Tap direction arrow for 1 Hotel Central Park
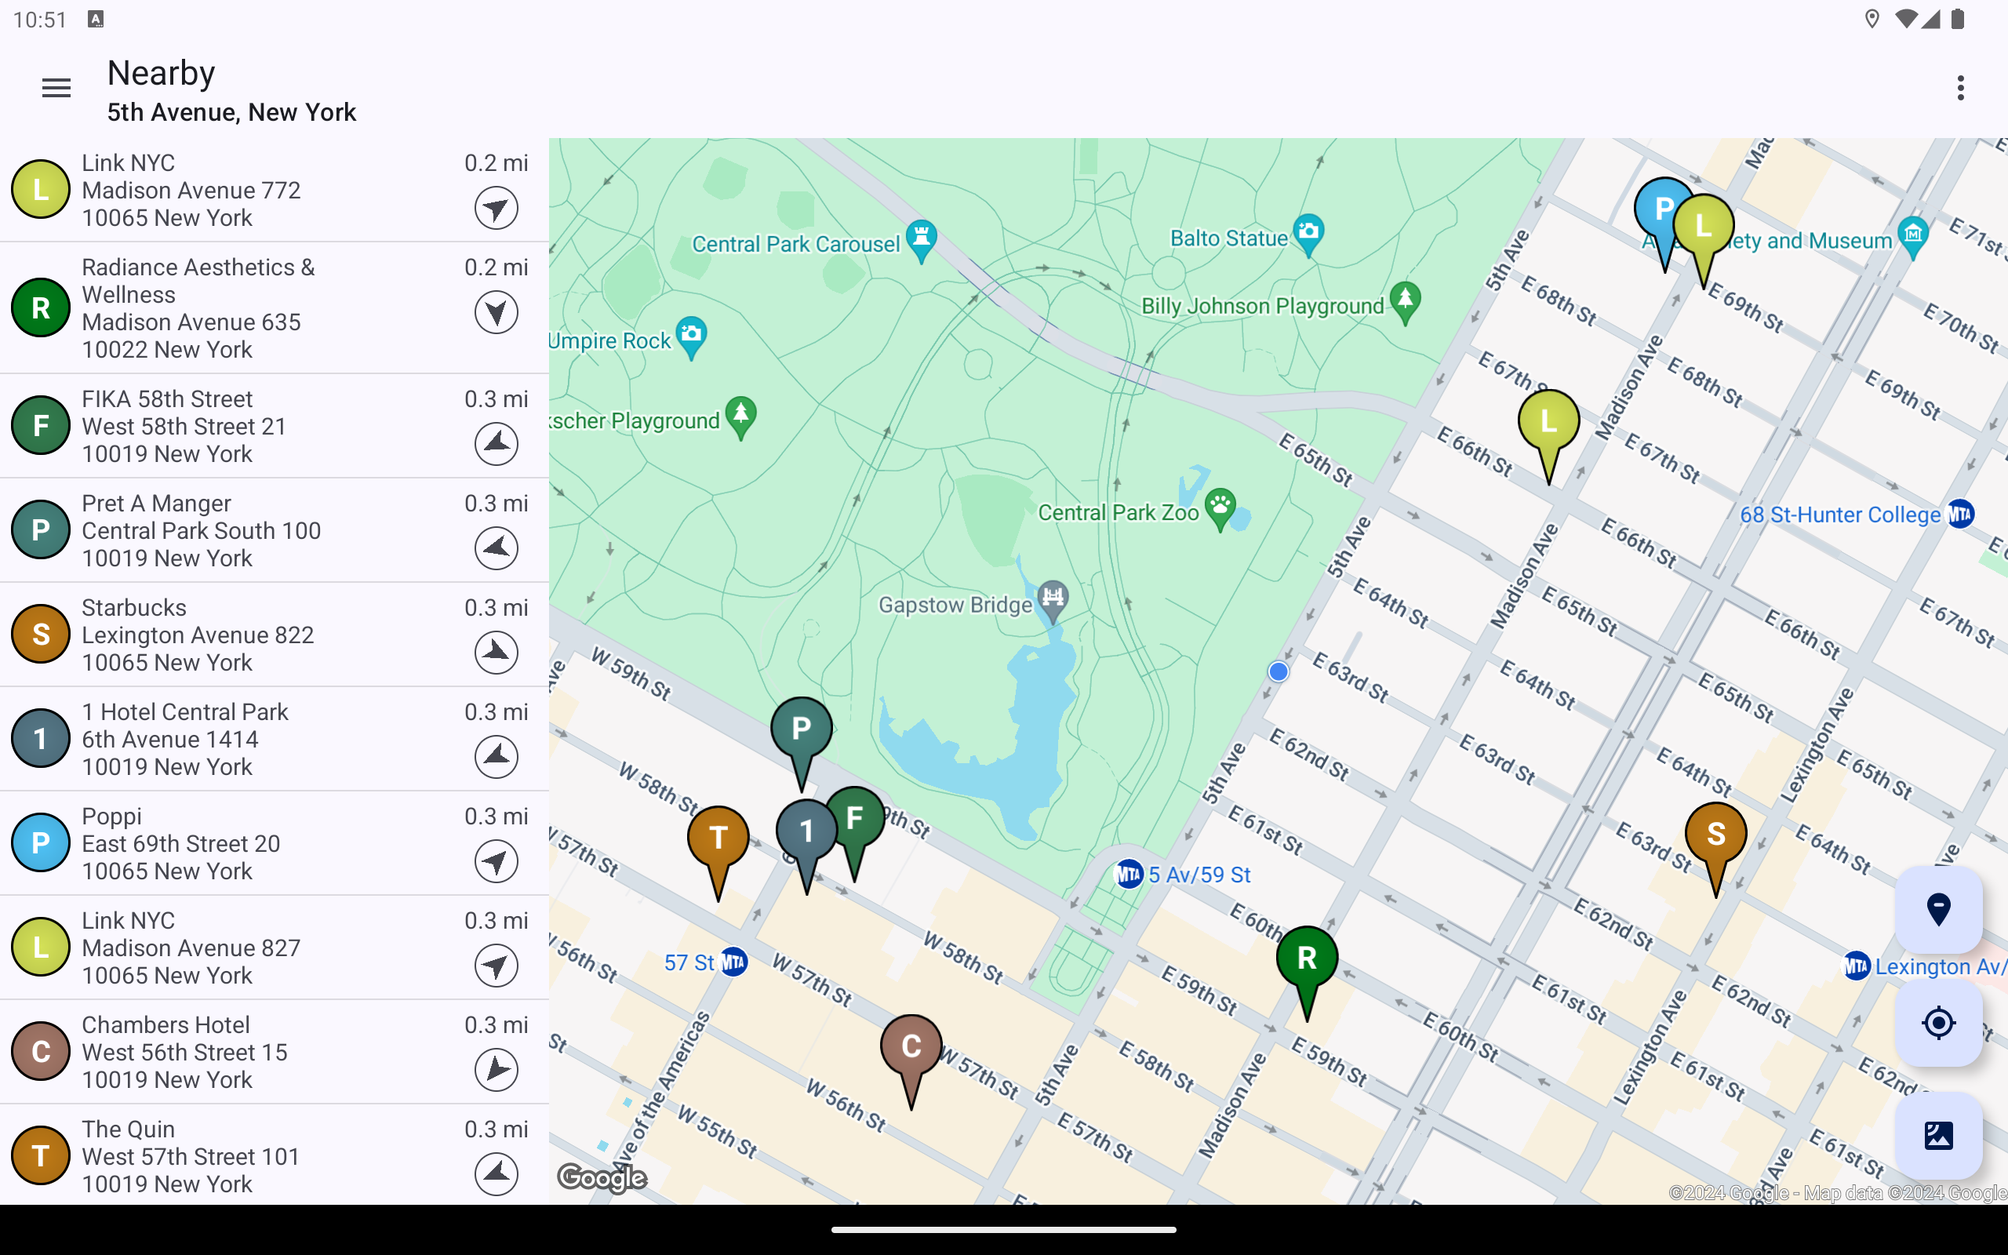Image resolution: width=2008 pixels, height=1255 pixels. [x=497, y=757]
